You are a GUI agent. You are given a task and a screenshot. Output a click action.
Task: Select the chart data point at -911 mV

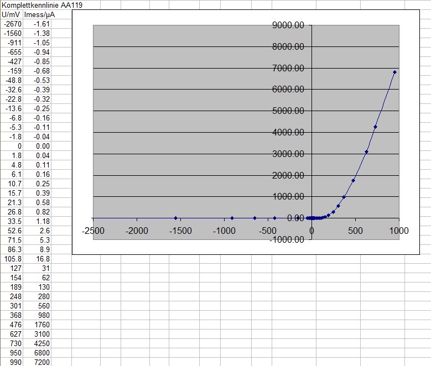[x=232, y=218]
